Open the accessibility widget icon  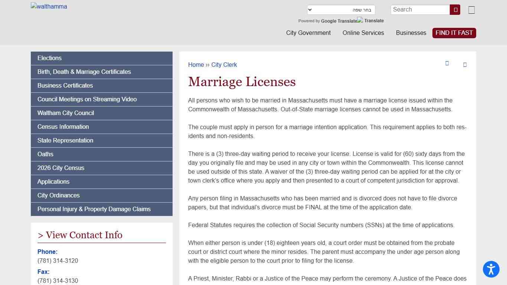coord(491,269)
